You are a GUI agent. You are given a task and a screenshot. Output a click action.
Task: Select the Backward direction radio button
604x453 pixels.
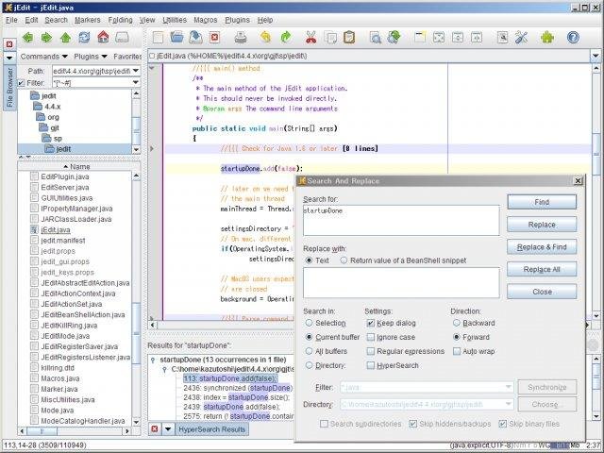(457, 323)
